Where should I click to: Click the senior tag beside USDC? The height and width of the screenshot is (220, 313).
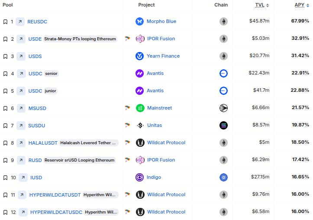pyautogui.click(x=51, y=74)
